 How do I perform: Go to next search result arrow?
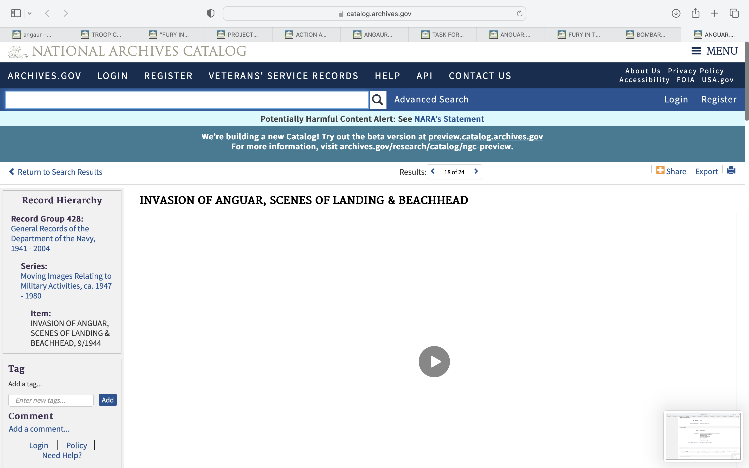(x=476, y=172)
